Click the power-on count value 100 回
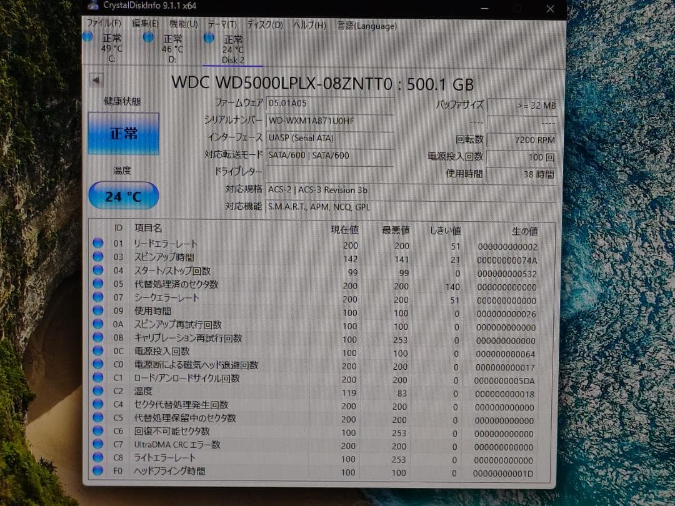 click(521, 157)
